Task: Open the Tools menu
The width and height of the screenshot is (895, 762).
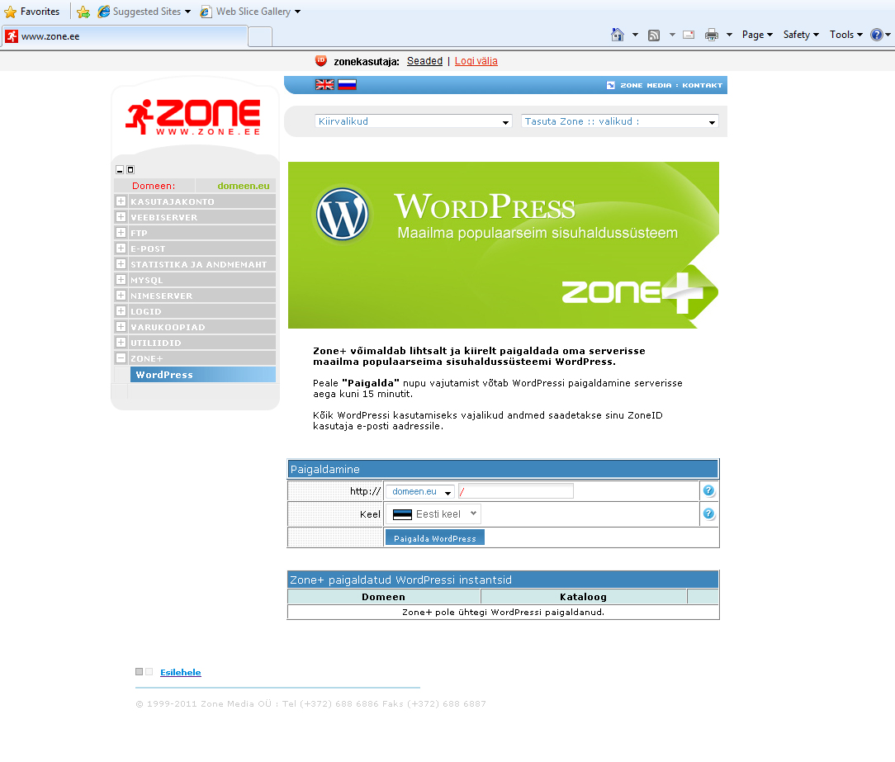Action: click(846, 35)
